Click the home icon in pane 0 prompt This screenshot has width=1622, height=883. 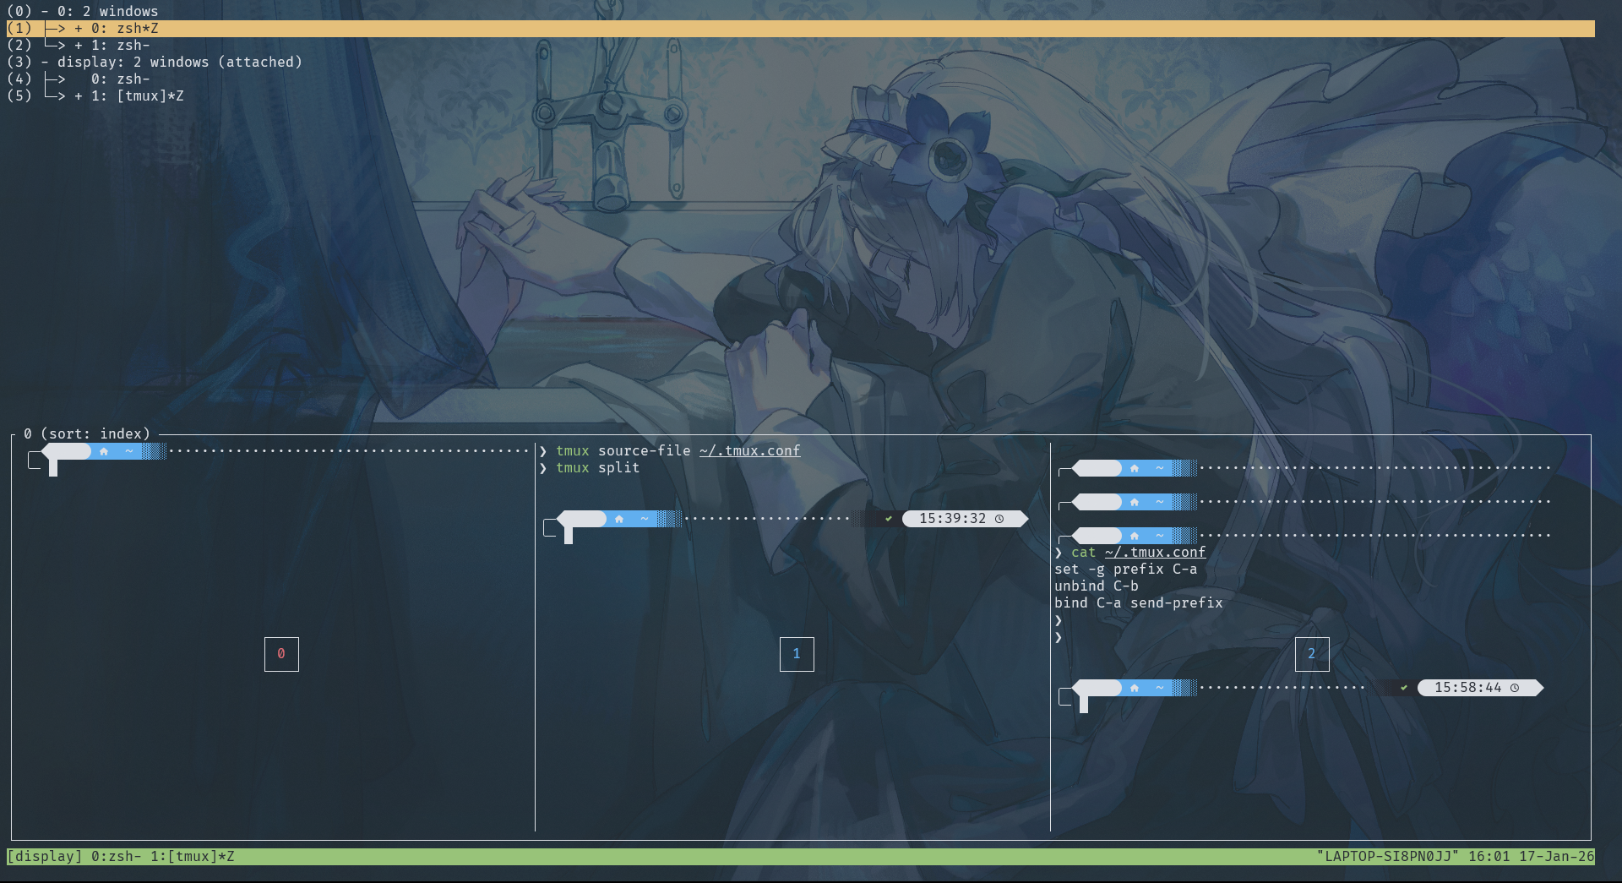click(104, 451)
